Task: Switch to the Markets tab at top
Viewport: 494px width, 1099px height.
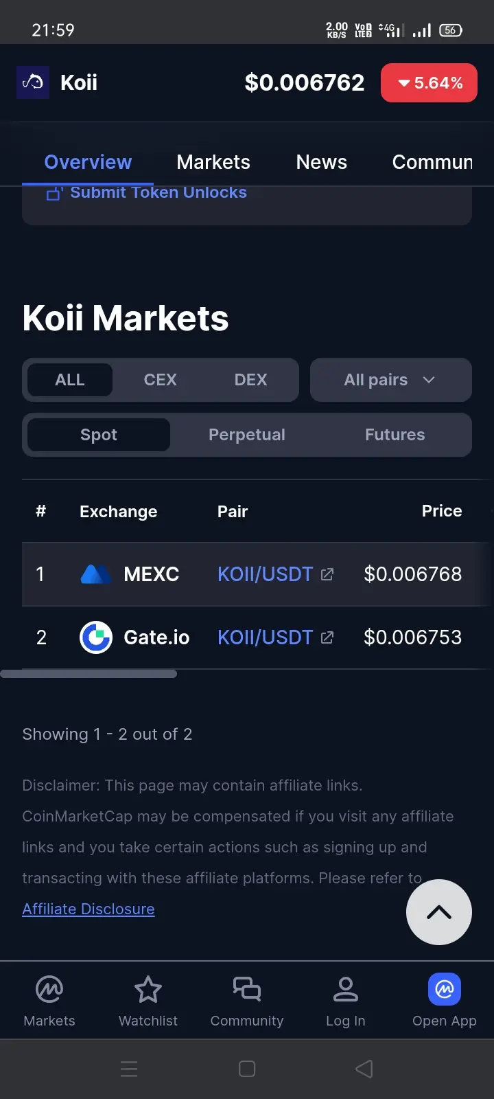Action: (213, 162)
